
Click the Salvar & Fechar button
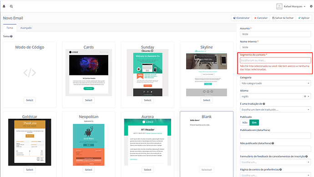click(283, 18)
